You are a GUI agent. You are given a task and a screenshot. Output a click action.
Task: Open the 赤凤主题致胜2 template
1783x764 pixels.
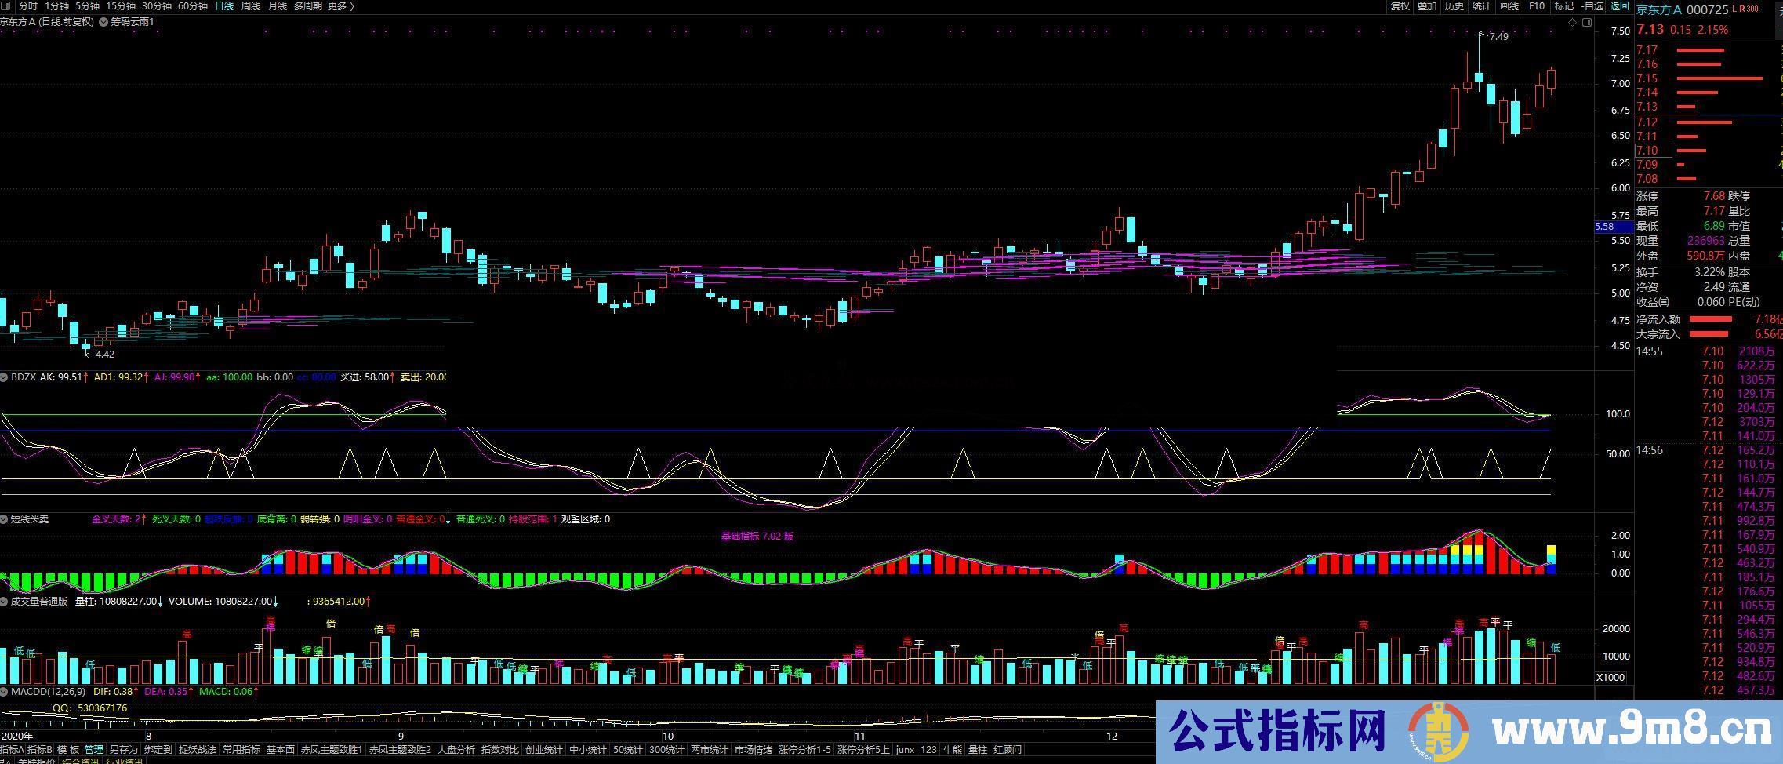[x=400, y=750]
